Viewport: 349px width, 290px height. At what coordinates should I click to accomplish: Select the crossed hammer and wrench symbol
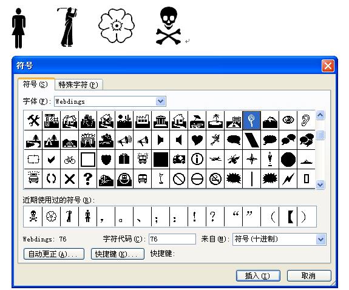point(33,120)
